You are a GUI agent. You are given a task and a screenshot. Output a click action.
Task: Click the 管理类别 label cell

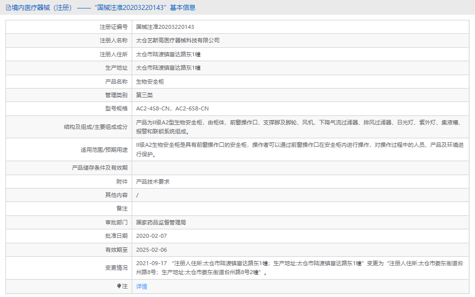point(114,95)
